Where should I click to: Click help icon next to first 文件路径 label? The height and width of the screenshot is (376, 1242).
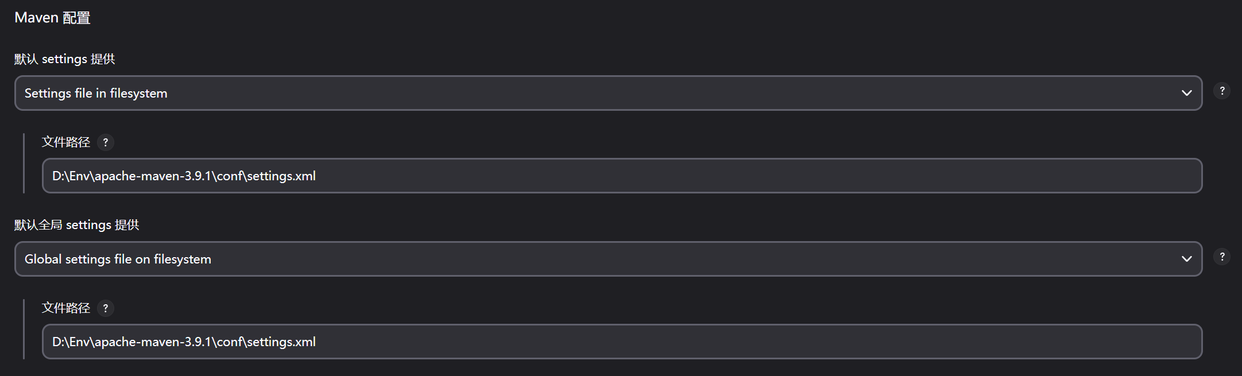coord(105,142)
